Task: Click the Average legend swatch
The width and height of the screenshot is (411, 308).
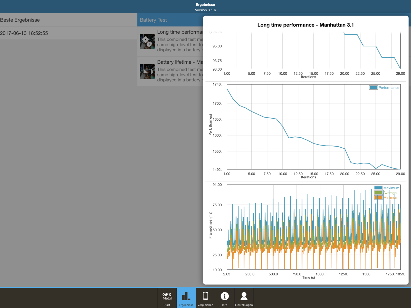Action: 378,193
